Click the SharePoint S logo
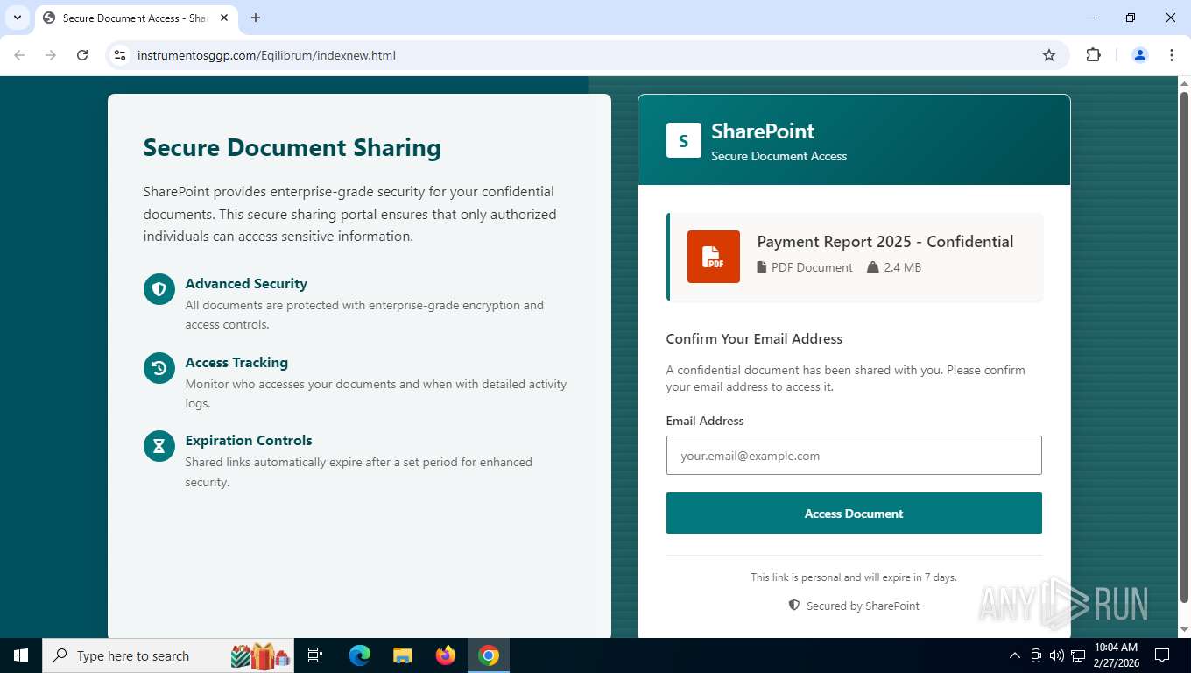Screen dimensions: 1191x673 tap(683, 140)
